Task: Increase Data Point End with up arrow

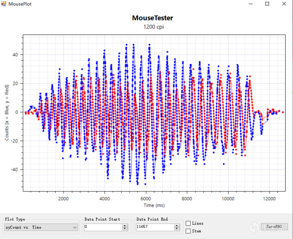Action: [176, 226]
